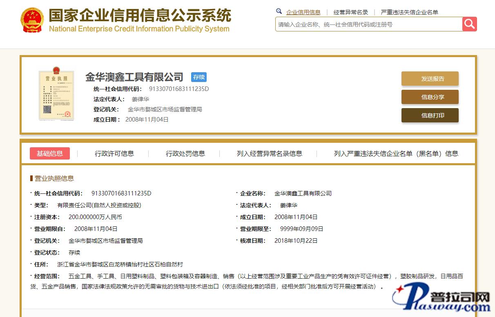This screenshot has width=495, height=317.
Task: Open the 行政许可信息 tab
Action: pos(114,153)
